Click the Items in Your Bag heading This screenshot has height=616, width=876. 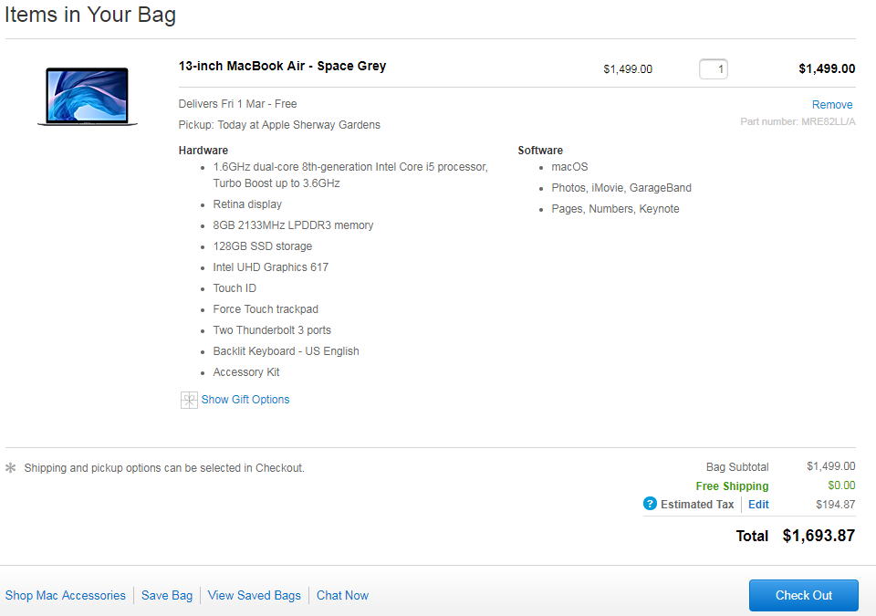(90, 16)
